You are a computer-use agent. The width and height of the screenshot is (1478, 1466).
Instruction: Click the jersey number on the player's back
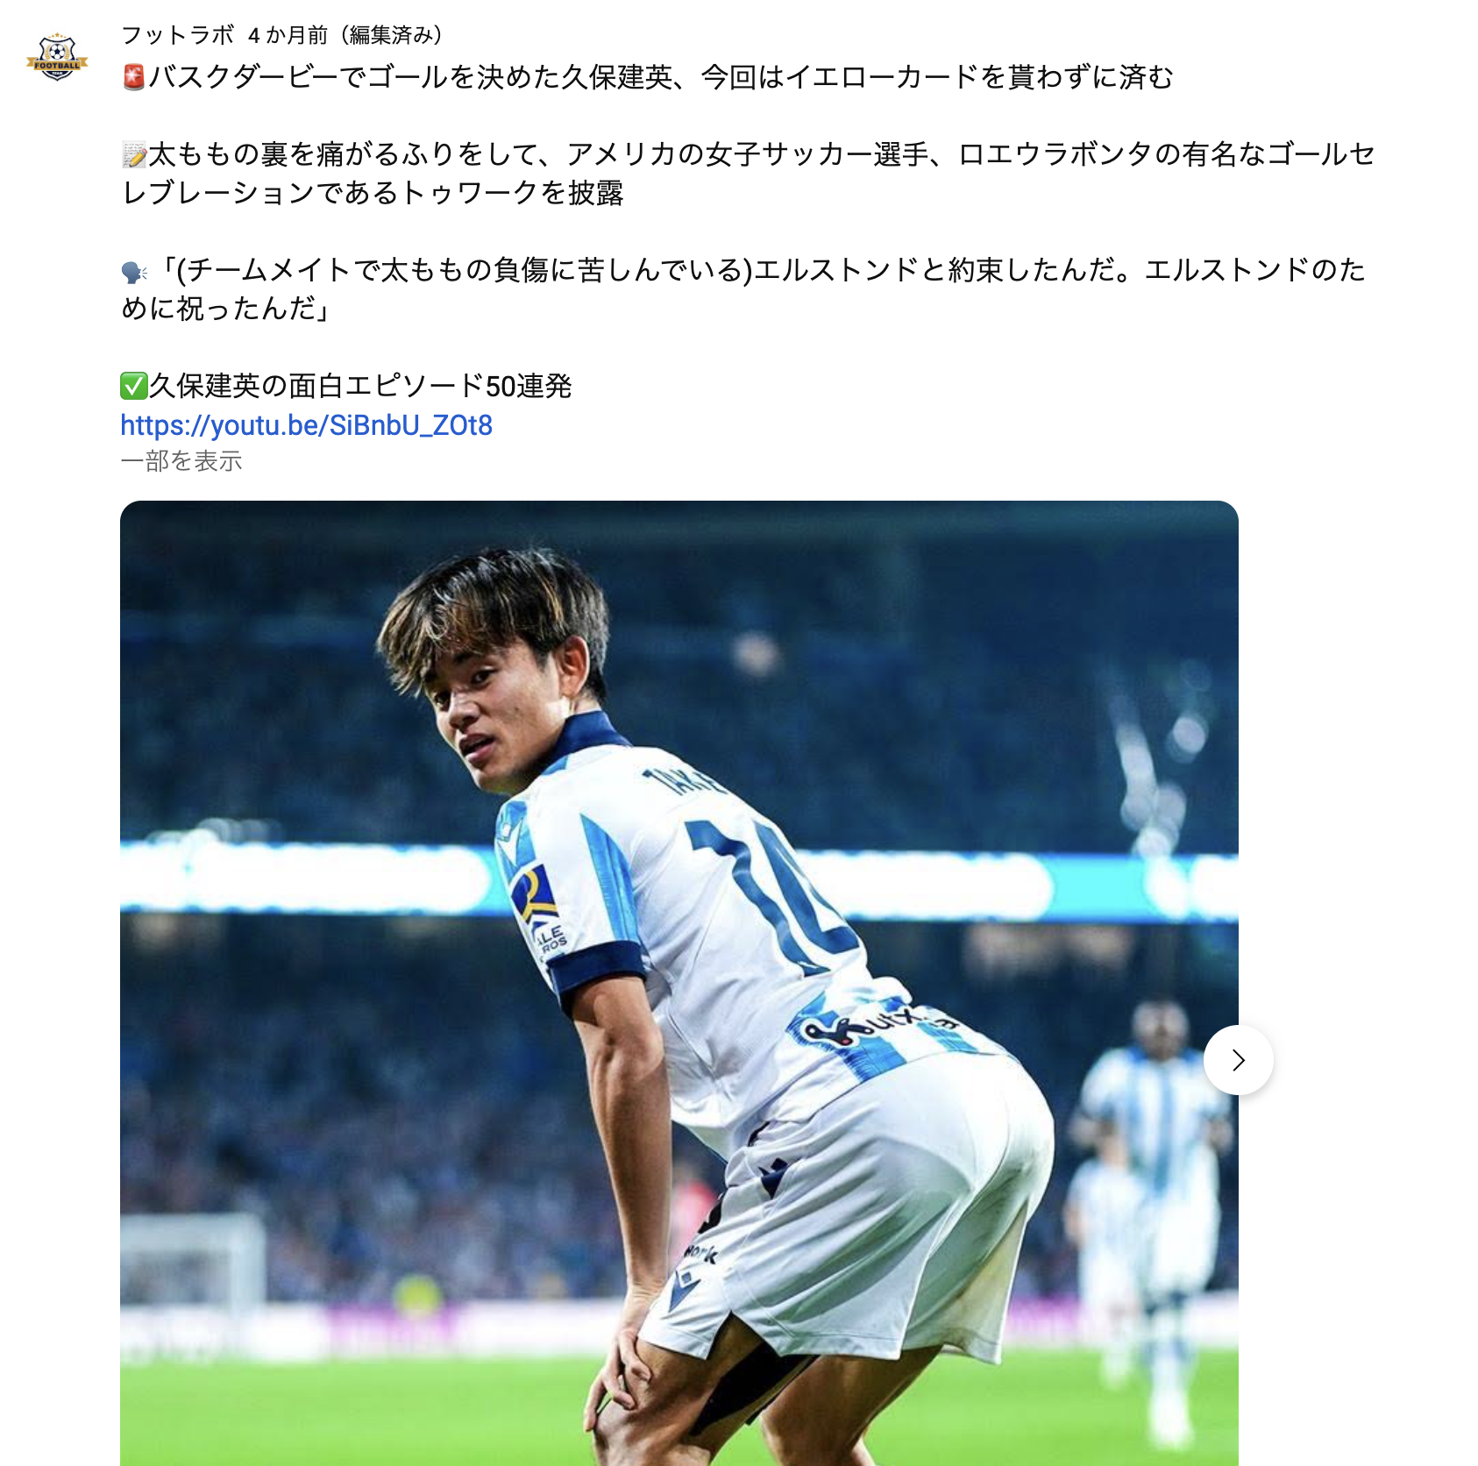(771, 894)
